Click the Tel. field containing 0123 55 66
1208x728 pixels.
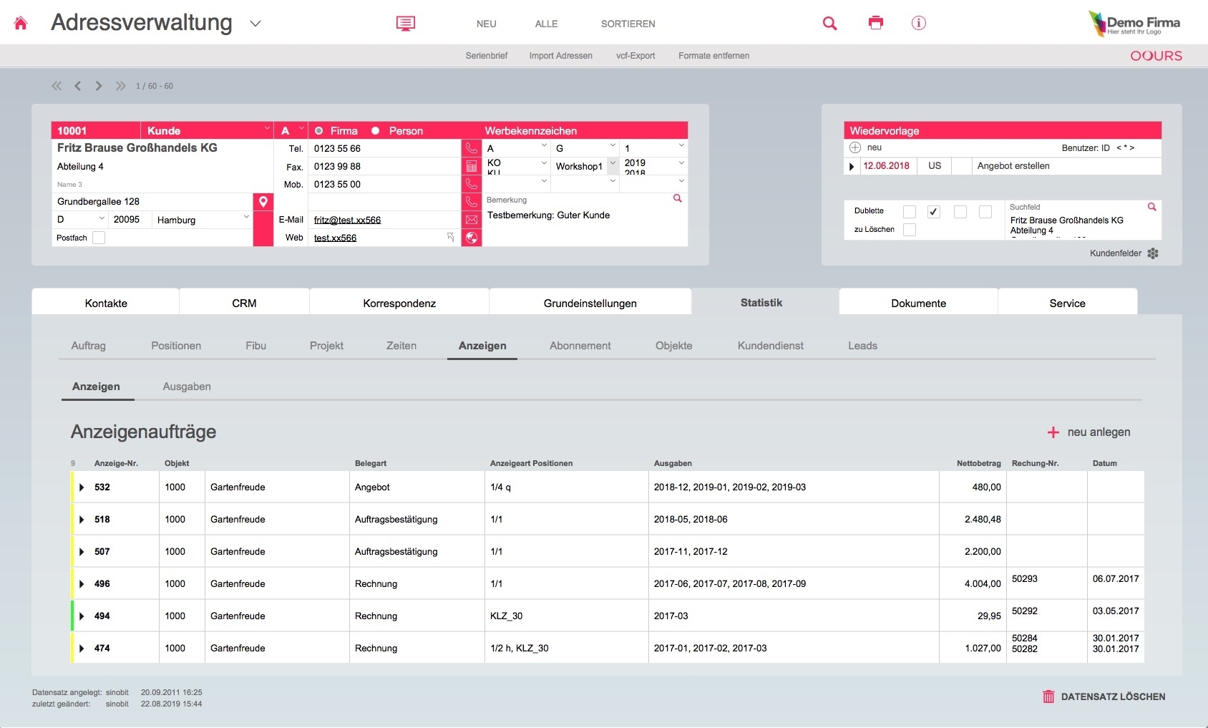pyautogui.click(x=384, y=148)
